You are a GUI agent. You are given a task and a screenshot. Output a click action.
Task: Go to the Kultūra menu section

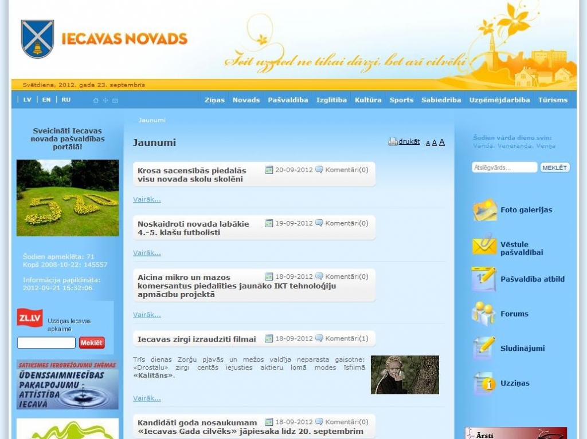click(x=368, y=100)
